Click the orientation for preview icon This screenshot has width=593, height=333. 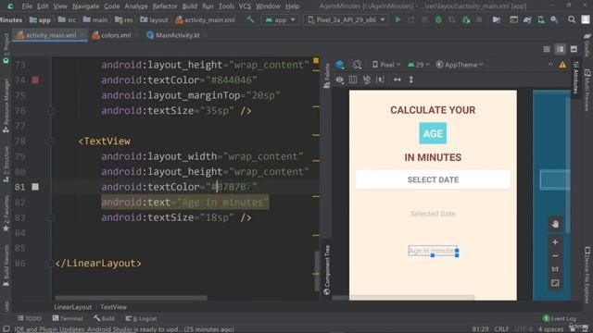click(357, 65)
